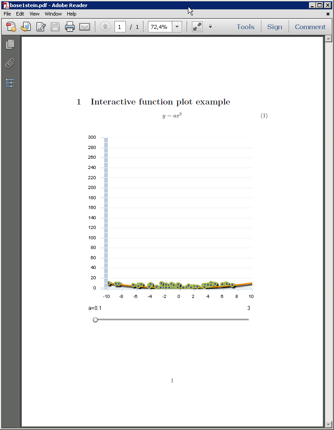Screen dimensions: 334x430
Task: Open Model Tree panel in sidebar
Action: pyautogui.click(x=10, y=83)
